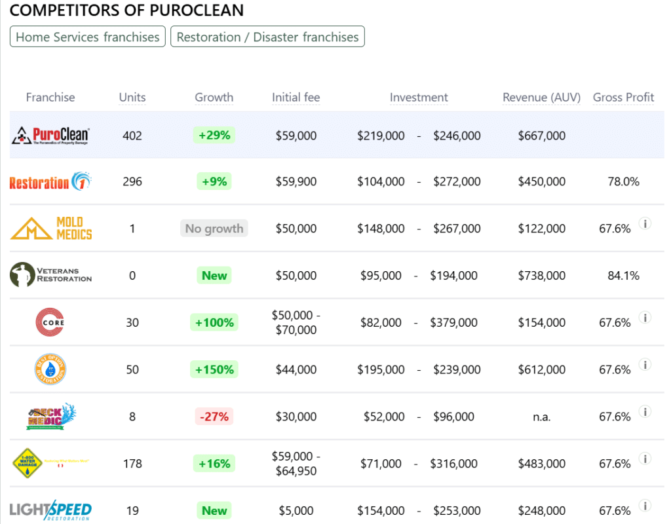Click the $44,000 initial fee
This screenshot has width=671, height=524.
pos(296,369)
